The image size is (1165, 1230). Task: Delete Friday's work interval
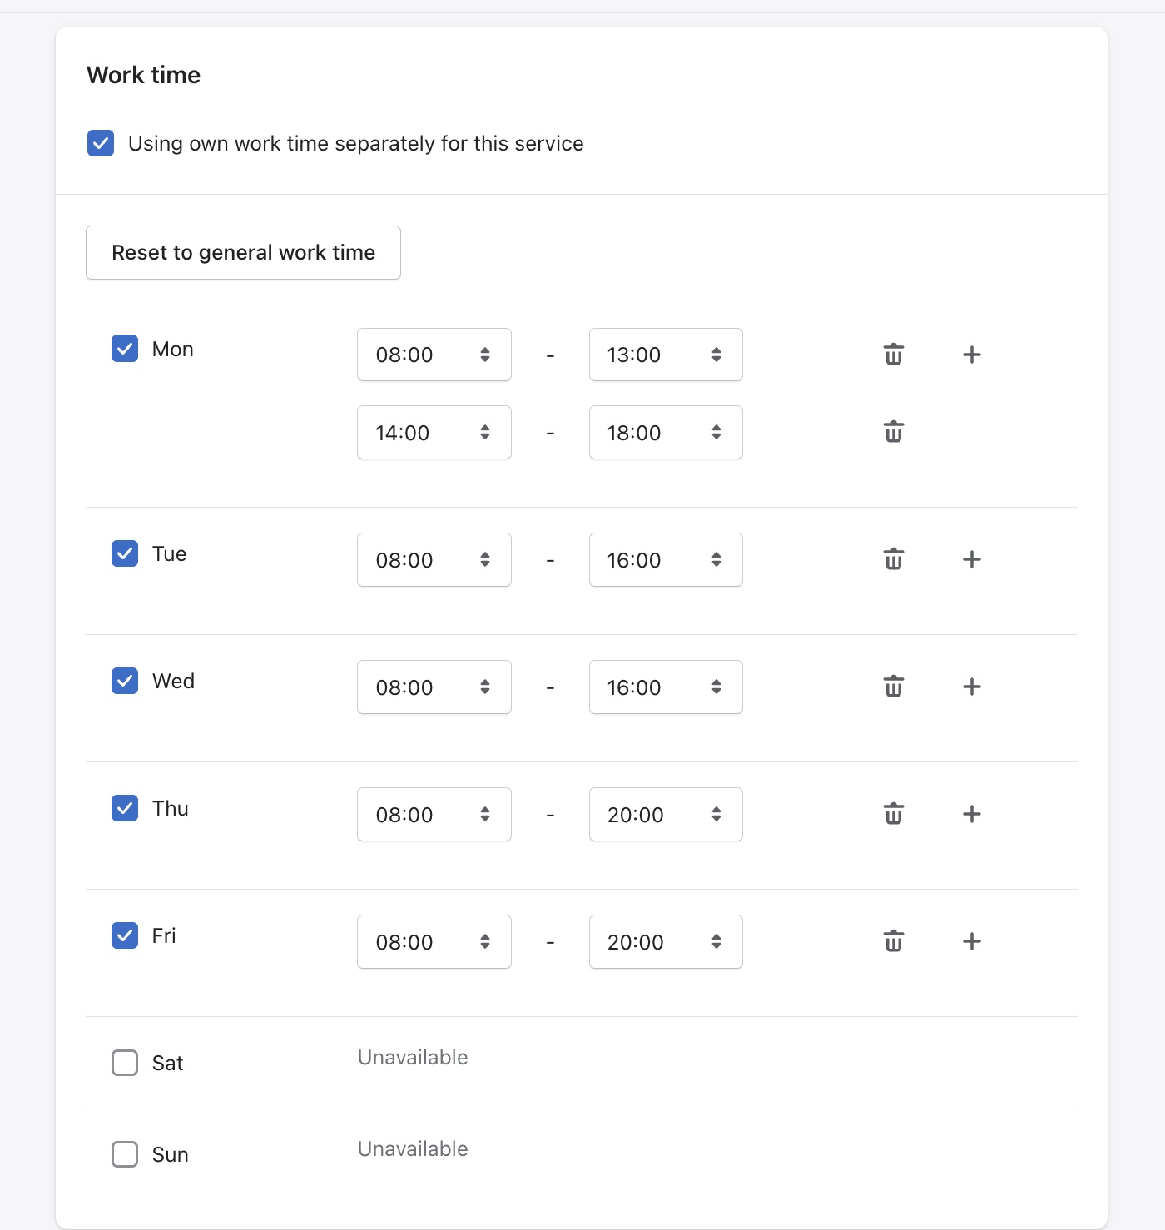click(x=892, y=941)
